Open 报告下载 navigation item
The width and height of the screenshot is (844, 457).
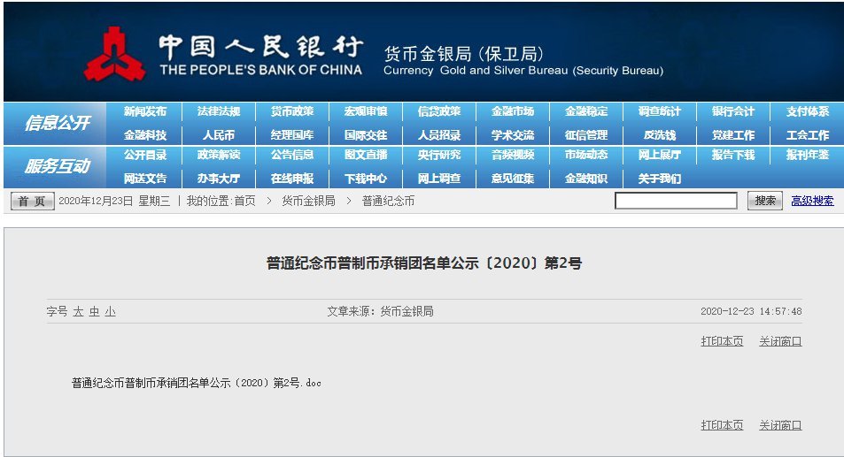(x=733, y=155)
